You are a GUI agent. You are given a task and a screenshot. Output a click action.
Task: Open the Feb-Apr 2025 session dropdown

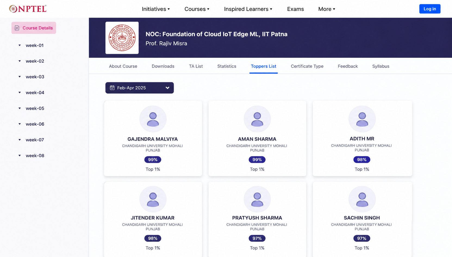[139, 88]
